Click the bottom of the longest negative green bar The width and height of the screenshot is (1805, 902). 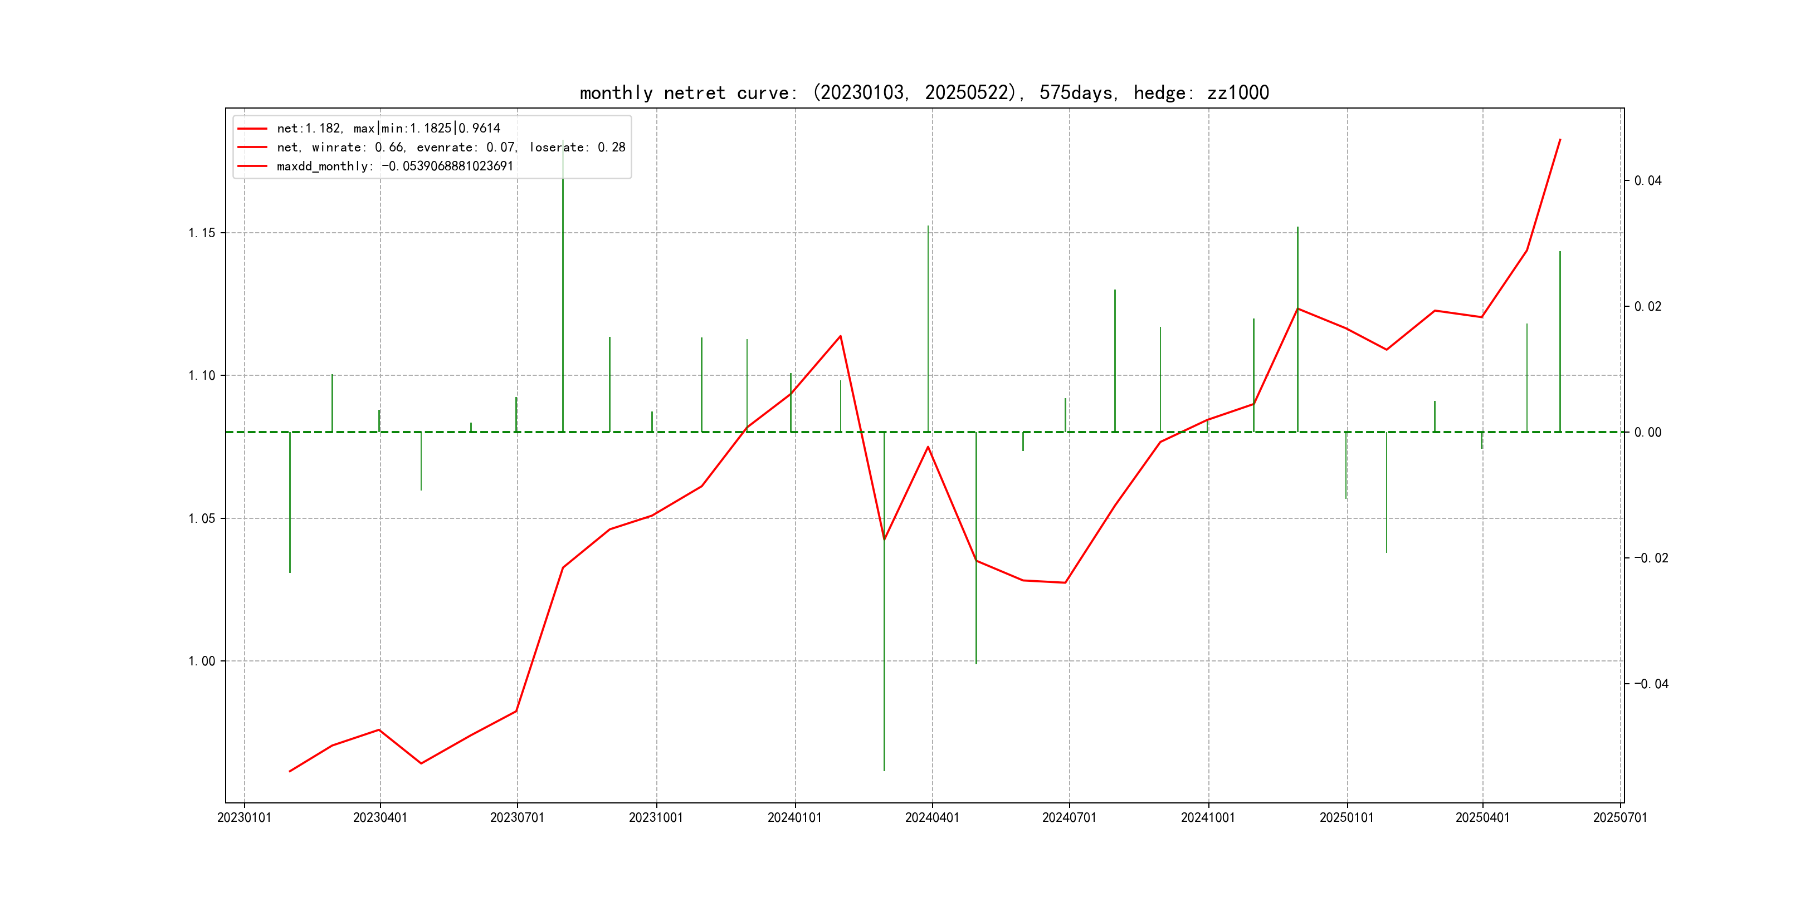point(884,769)
